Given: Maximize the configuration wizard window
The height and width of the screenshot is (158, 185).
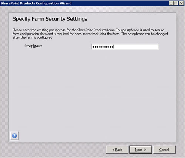Looking at the screenshot, I should tap(176, 3).
